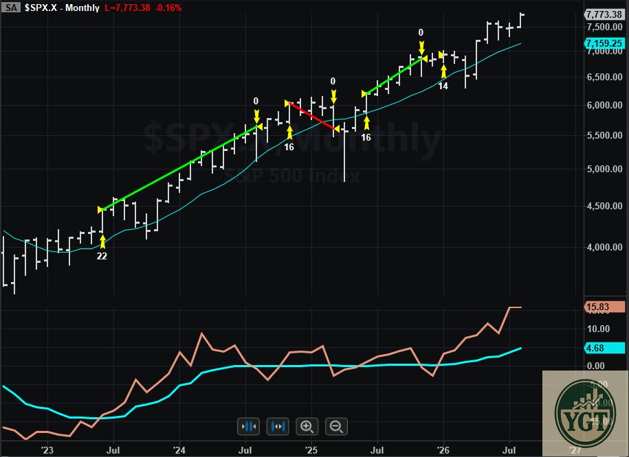Click the 5,000.00 price axis label
629x457 pixels.
click(x=604, y=169)
